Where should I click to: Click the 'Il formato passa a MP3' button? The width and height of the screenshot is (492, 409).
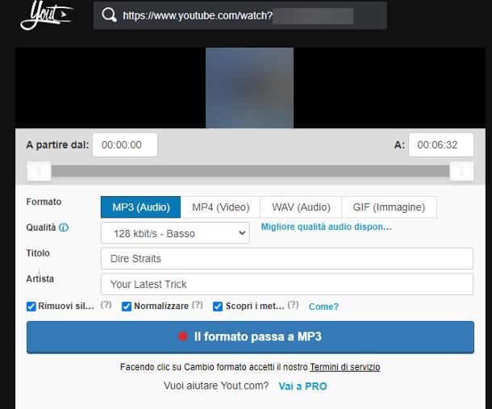coord(250,337)
